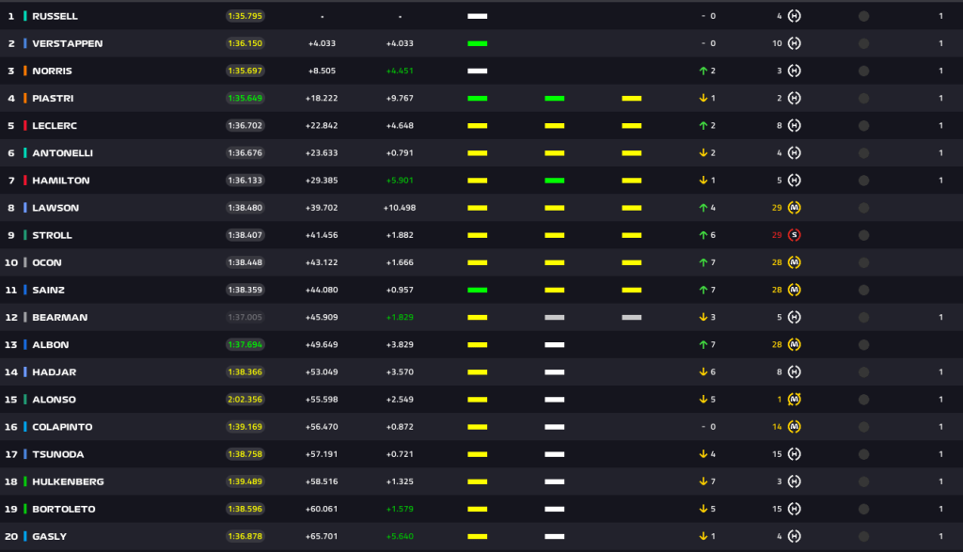Screen dimensions: 963x552
Task: Click Ocon's medium tyre icon
Action: (794, 262)
